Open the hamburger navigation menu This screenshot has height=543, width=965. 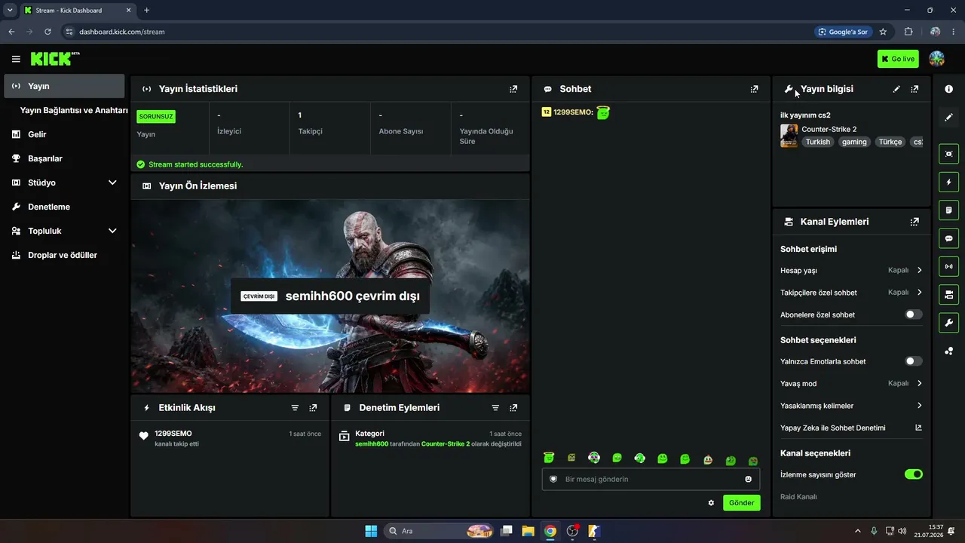16,59
